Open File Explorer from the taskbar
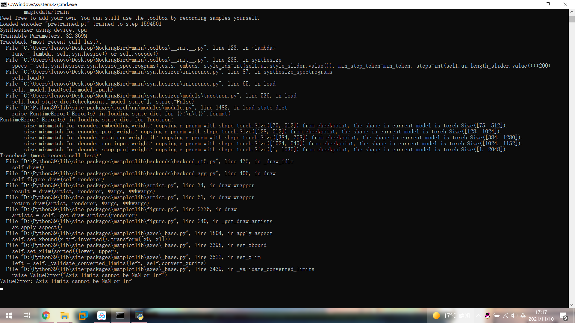 [64, 316]
